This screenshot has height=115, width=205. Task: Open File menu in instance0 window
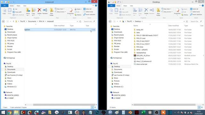tap(4, 6)
